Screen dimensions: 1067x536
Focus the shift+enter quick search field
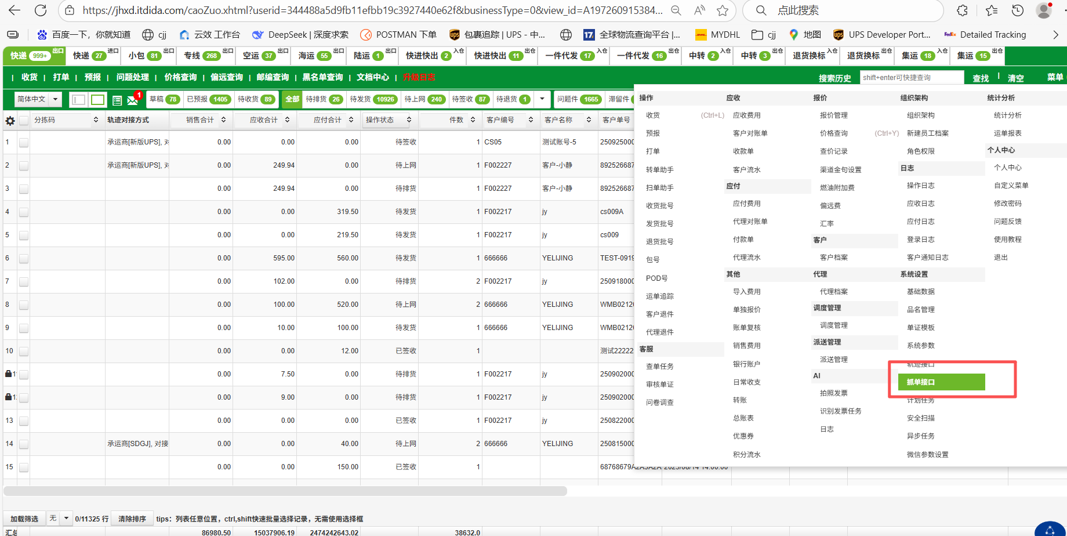pos(911,78)
